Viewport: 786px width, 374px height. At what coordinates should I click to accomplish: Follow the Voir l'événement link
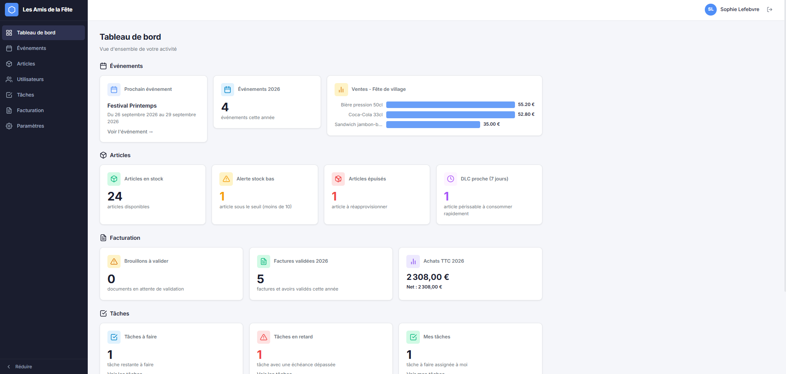pos(130,132)
